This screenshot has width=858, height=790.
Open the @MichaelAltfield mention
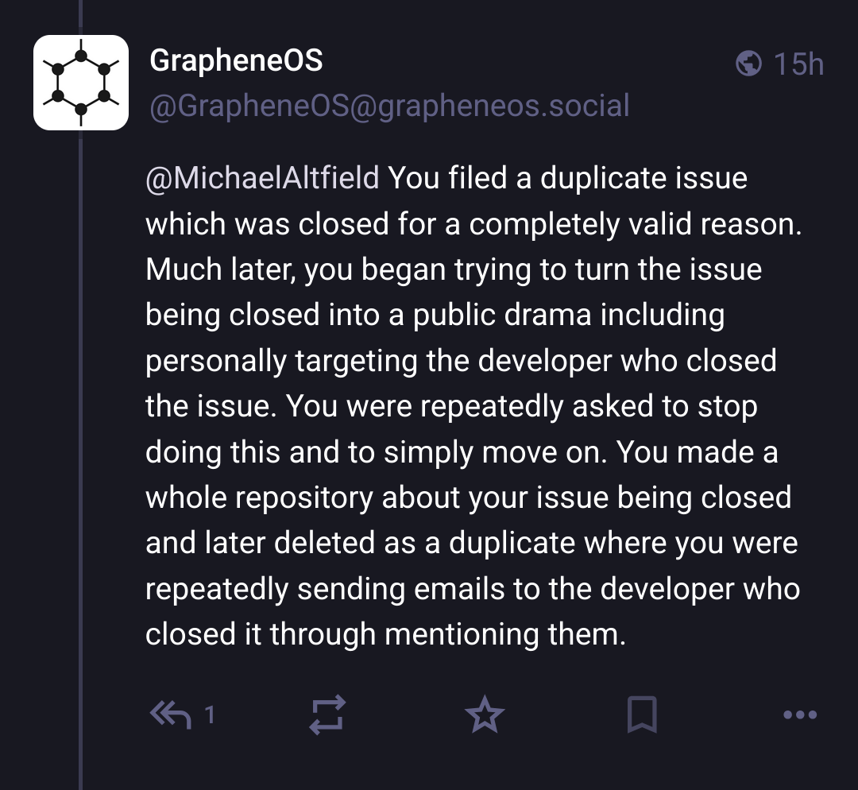tap(263, 178)
